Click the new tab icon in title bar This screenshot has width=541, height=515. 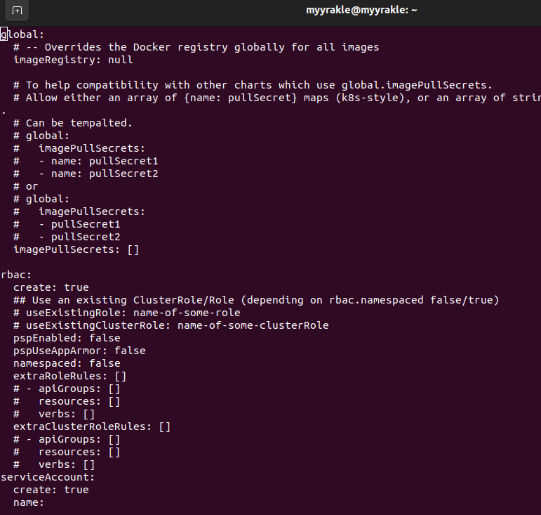click(18, 11)
